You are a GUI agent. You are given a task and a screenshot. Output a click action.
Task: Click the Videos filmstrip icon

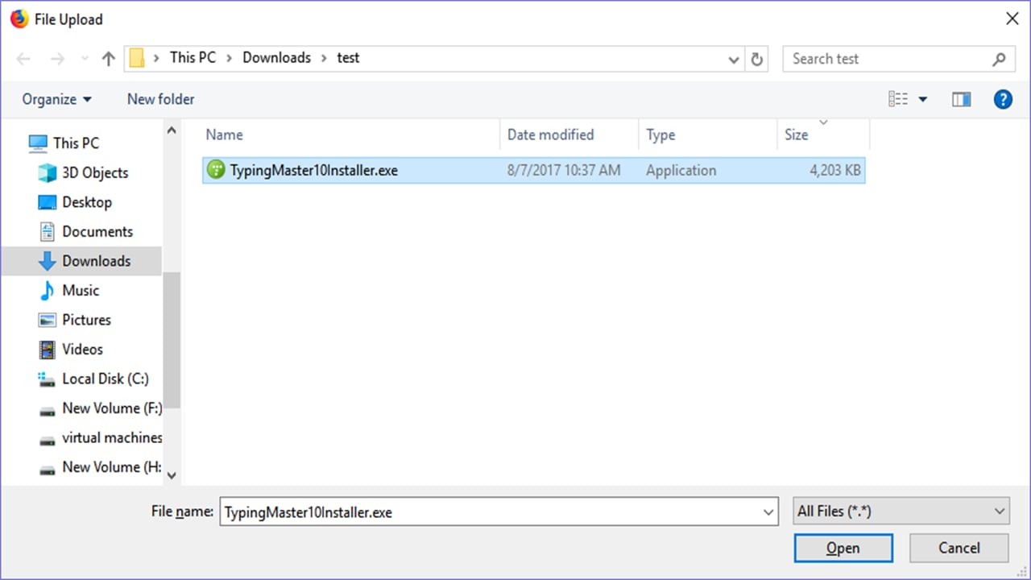pos(48,349)
